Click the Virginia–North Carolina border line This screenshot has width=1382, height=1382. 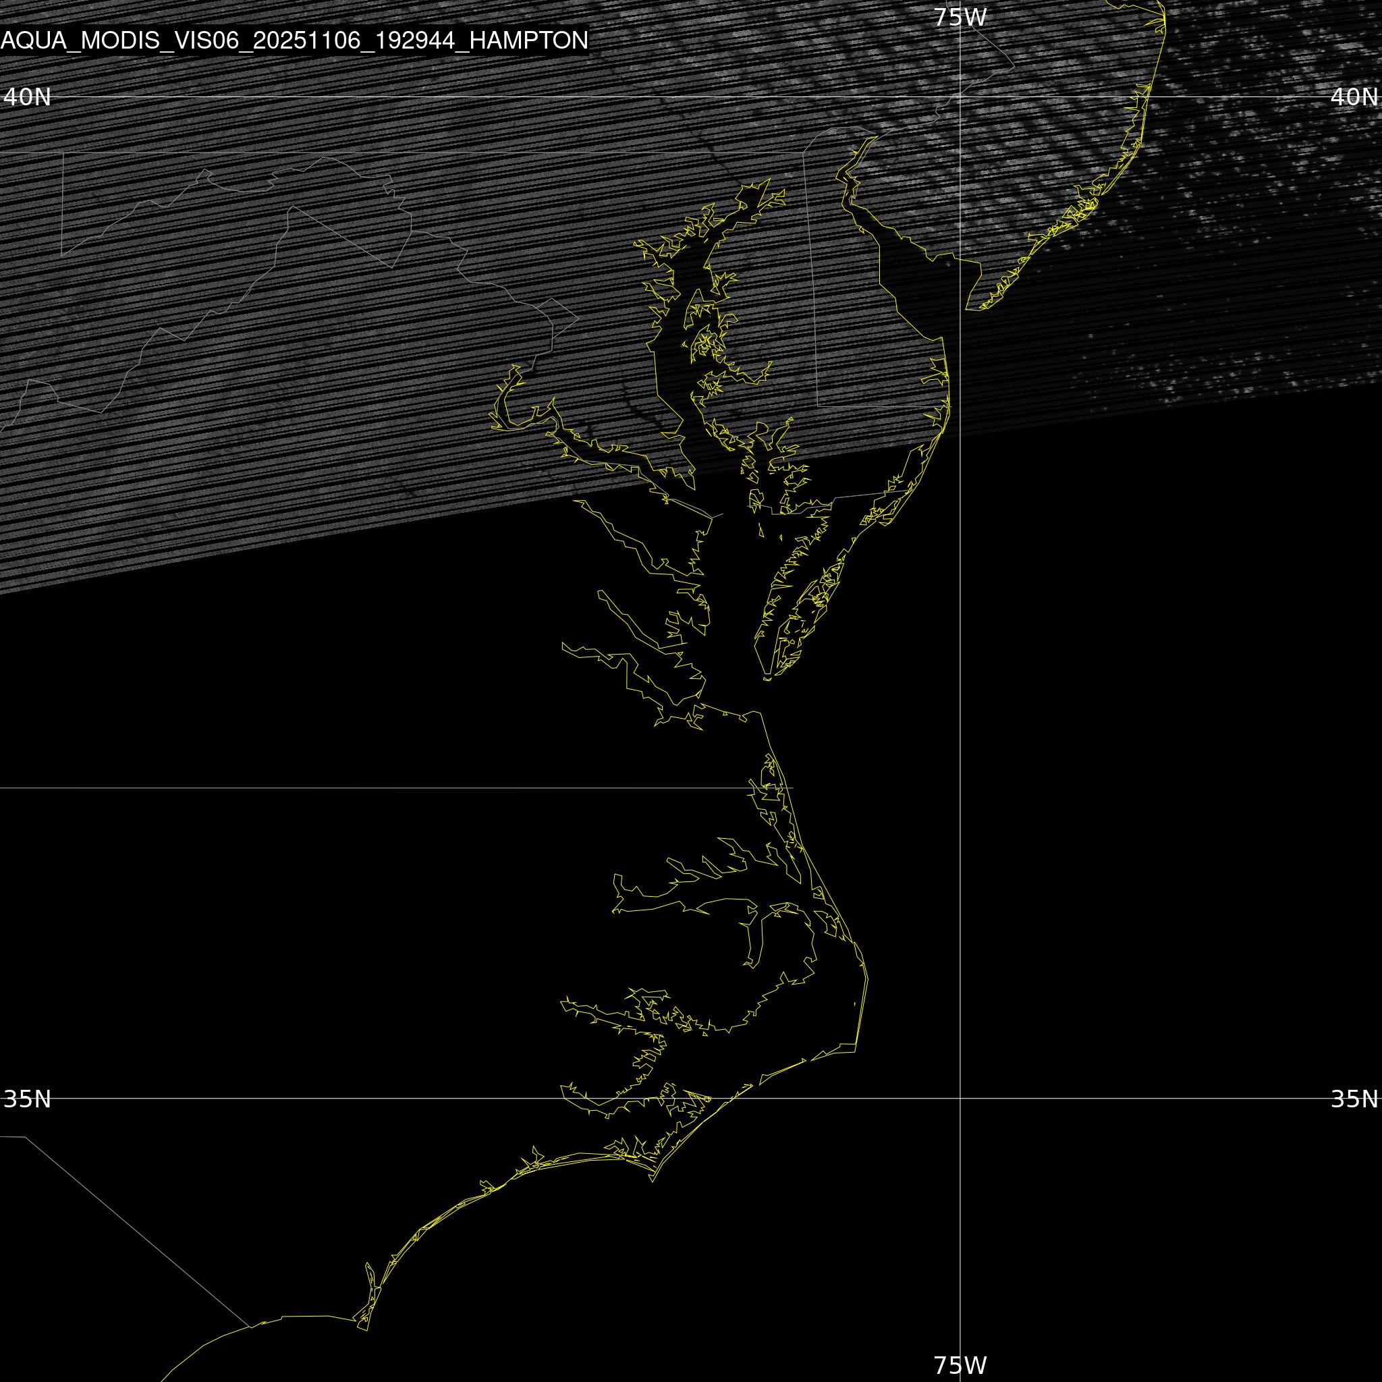tap(358, 787)
